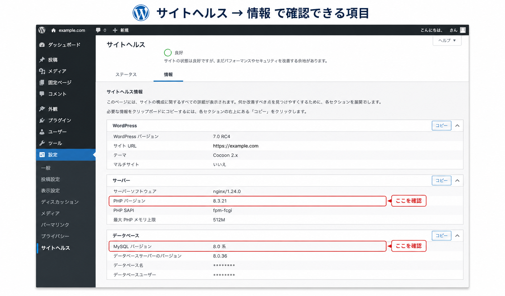
Task: Open ユーザー menu item
Action: click(66, 132)
